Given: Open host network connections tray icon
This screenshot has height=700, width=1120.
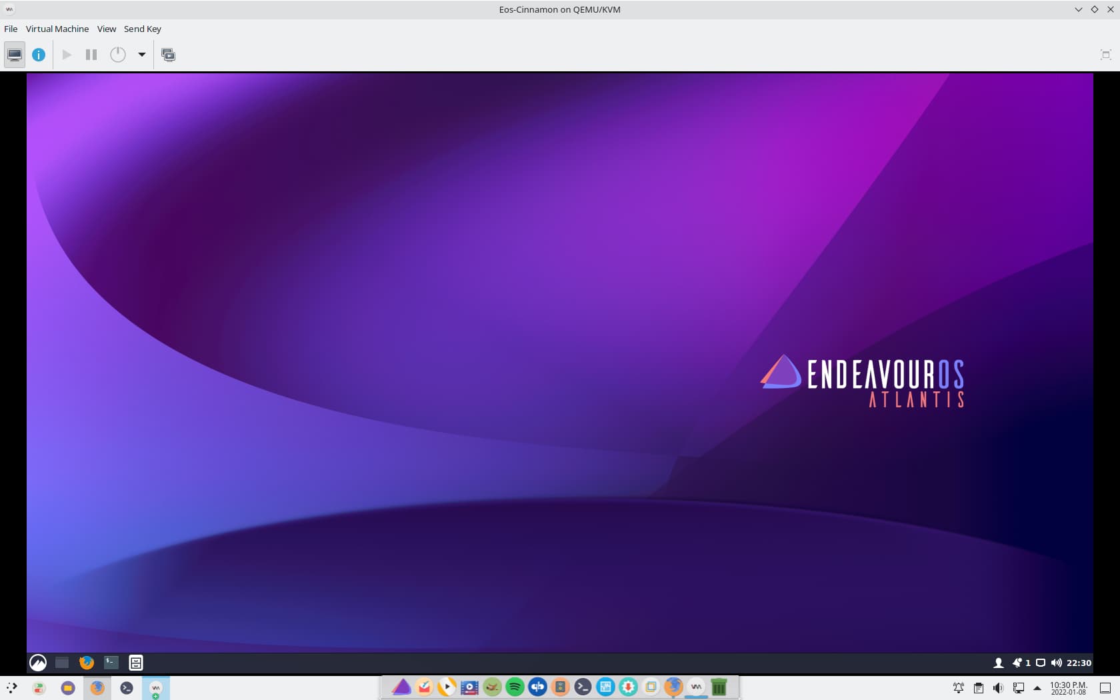Looking at the screenshot, I should coord(1019,688).
